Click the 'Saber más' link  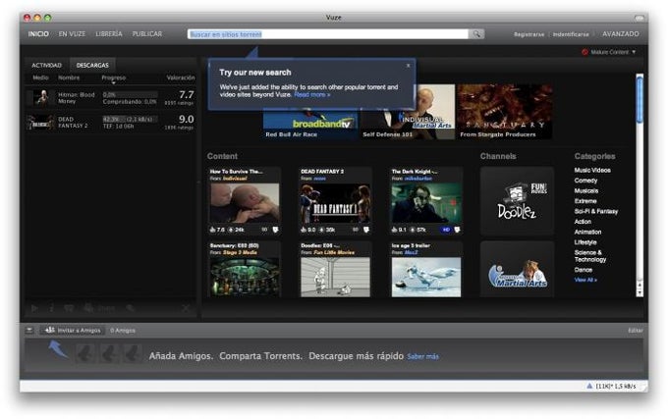pos(422,356)
